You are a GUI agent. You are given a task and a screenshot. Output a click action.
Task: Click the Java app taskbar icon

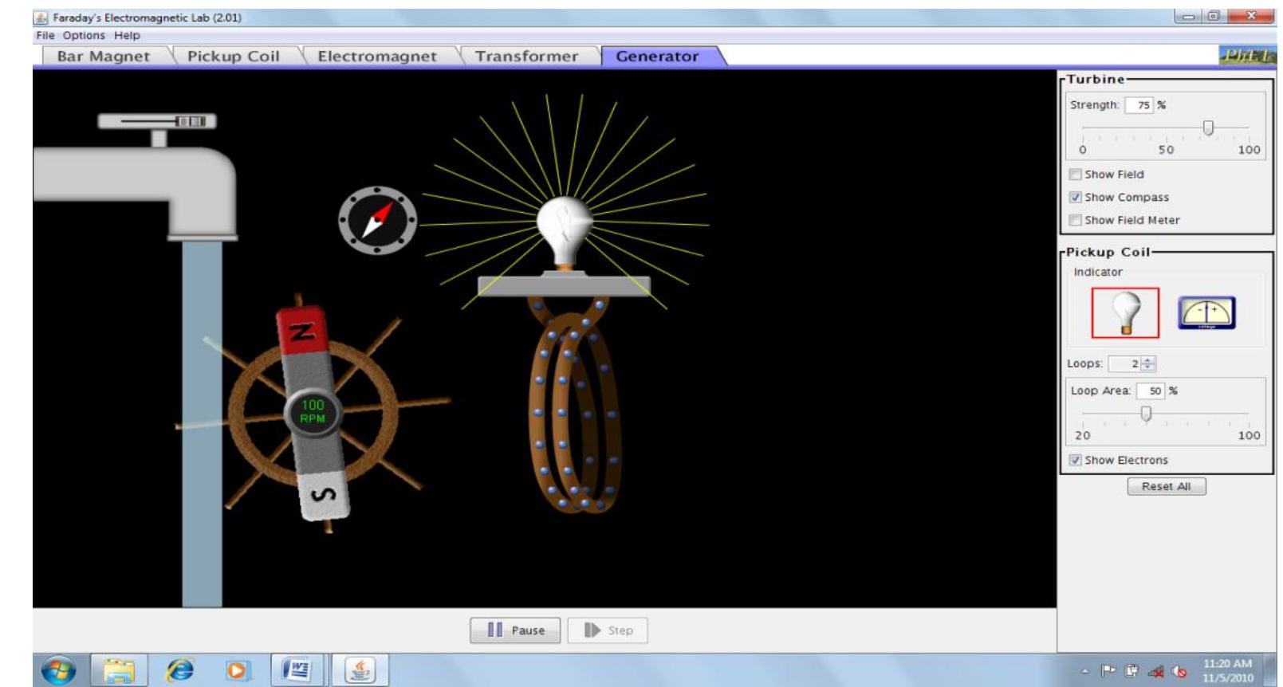pos(360,669)
